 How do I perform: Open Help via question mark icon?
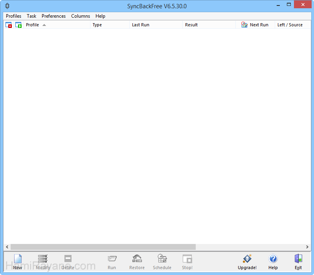273,258
